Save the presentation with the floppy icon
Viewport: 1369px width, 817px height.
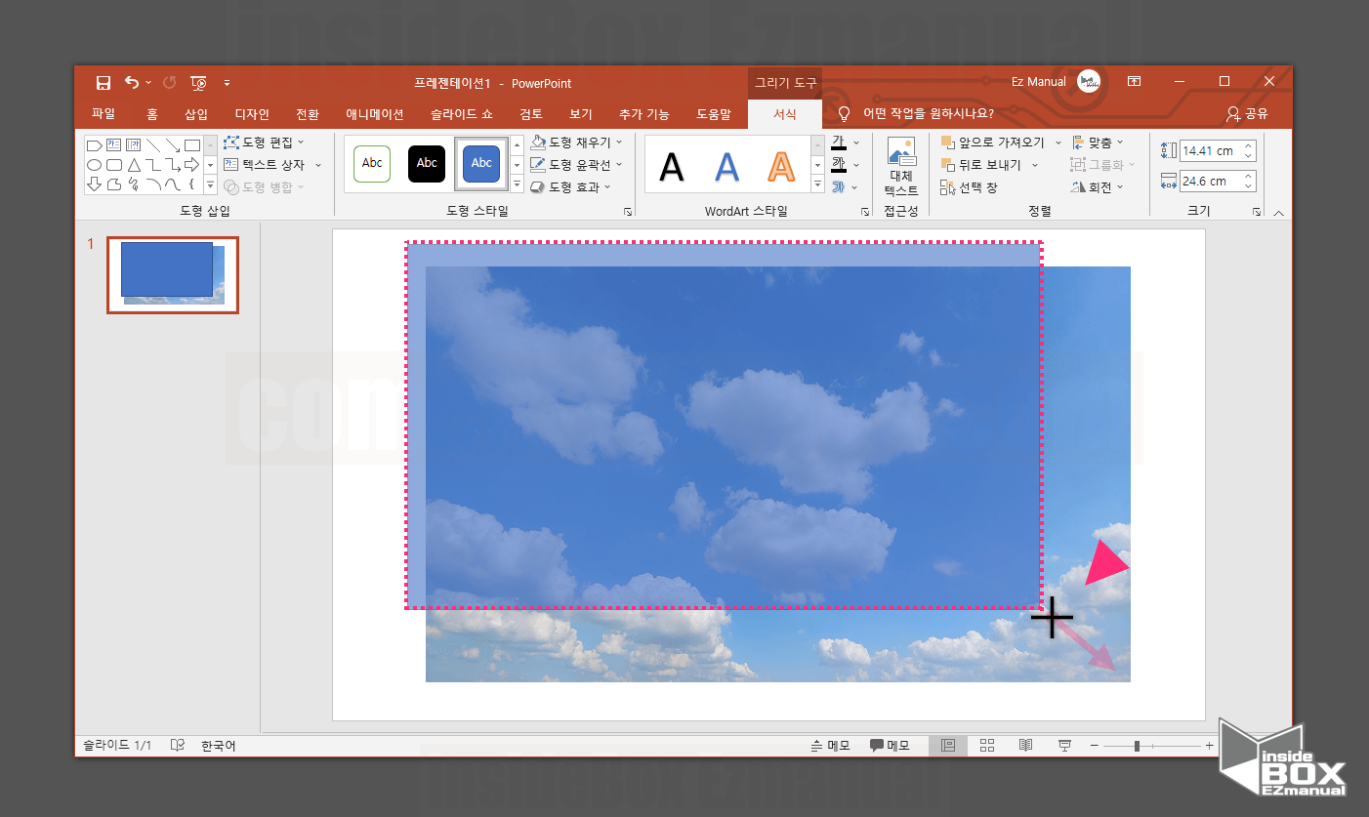pos(104,83)
